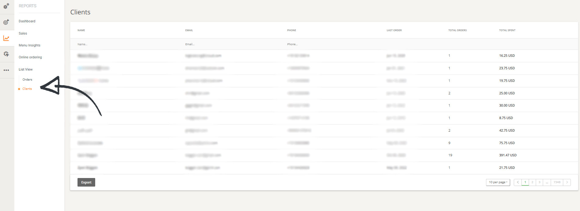Viewport: 580px width, 211px height.
Task: Jump to page 2
Action: coord(532,182)
